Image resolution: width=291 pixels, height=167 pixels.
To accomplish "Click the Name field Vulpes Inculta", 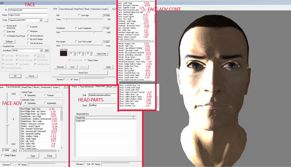I will tap(28, 15).
